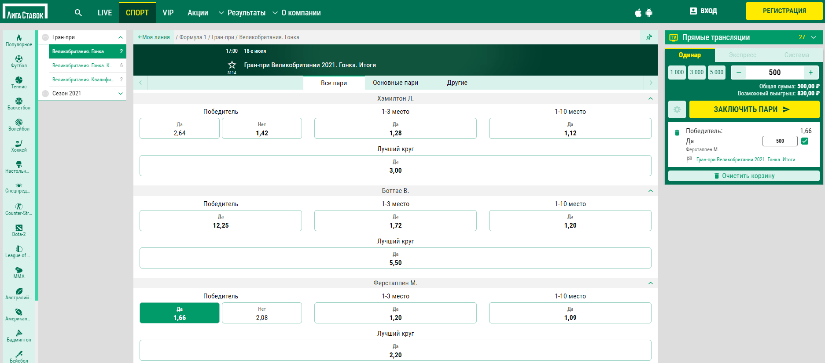Delete Победитель bet with trash icon
825x363 pixels.
point(677,132)
